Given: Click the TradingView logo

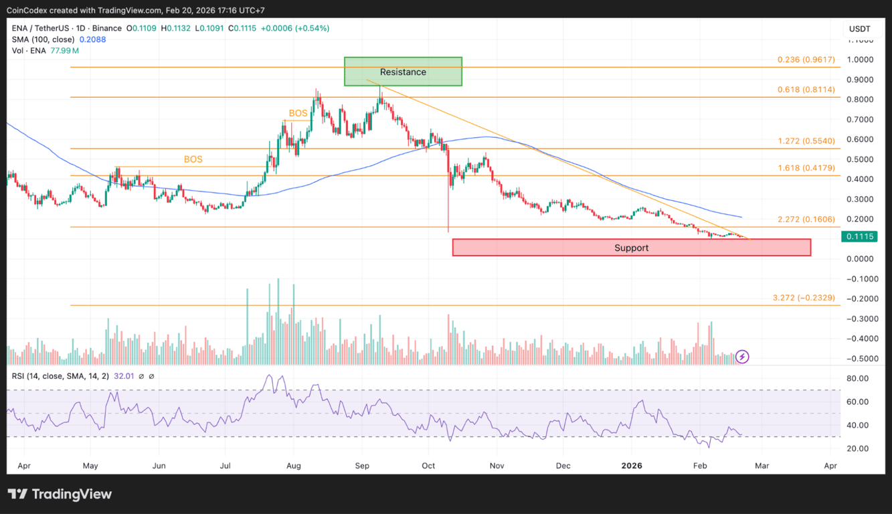Looking at the screenshot, I should [60, 494].
